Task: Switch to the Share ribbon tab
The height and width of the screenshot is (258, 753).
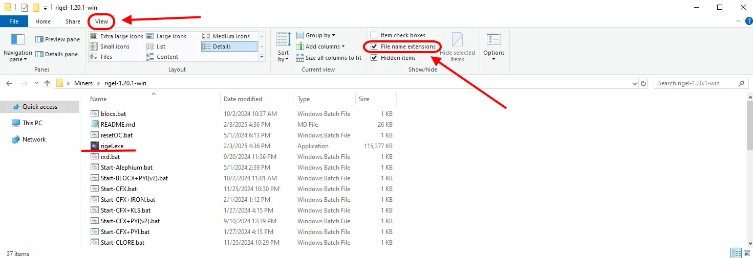Action: point(73,21)
